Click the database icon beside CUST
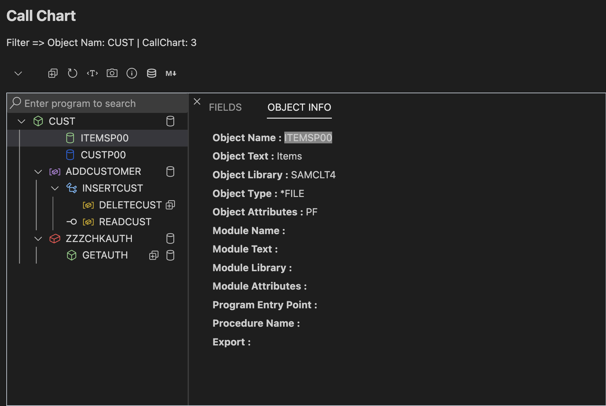The height and width of the screenshot is (406, 606). pyautogui.click(x=170, y=121)
